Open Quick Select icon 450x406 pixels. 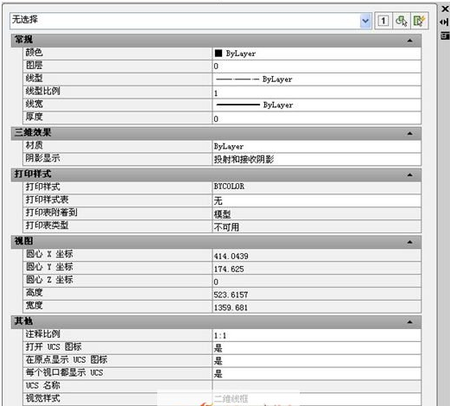click(x=419, y=21)
